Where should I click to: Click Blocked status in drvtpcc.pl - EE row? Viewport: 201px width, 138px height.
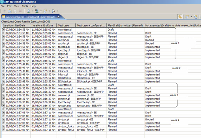tap(149, 119)
